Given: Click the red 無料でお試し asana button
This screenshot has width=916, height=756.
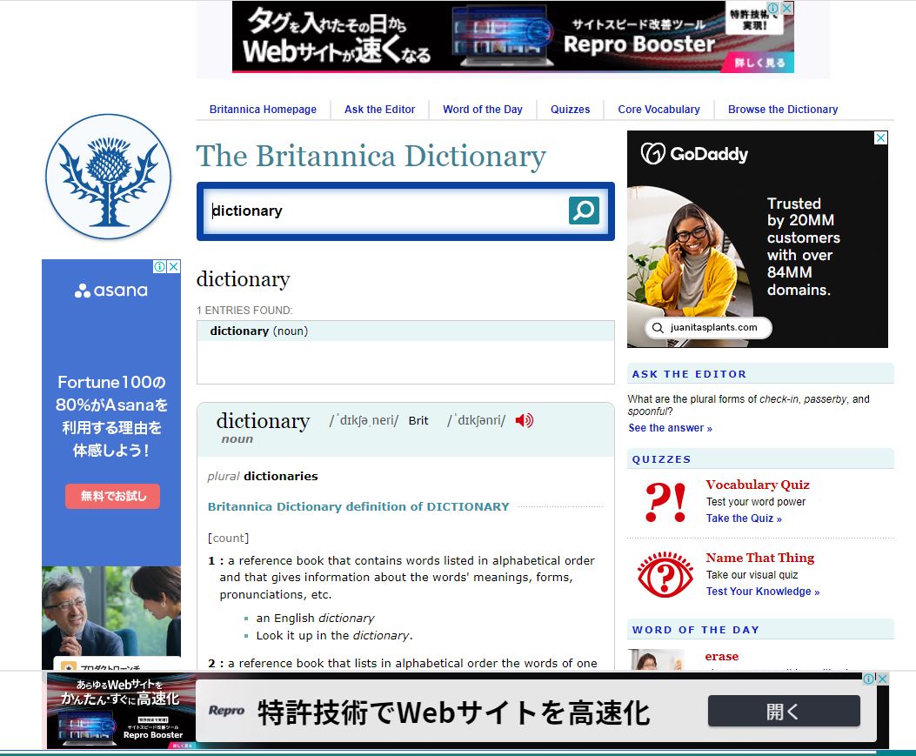Looking at the screenshot, I should 112,496.
